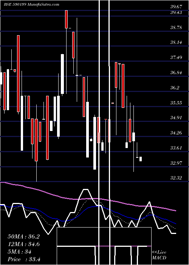This screenshot has height=265, width=189.
Task: Click the 39.67 price axis label
Action: click(x=176, y=7)
